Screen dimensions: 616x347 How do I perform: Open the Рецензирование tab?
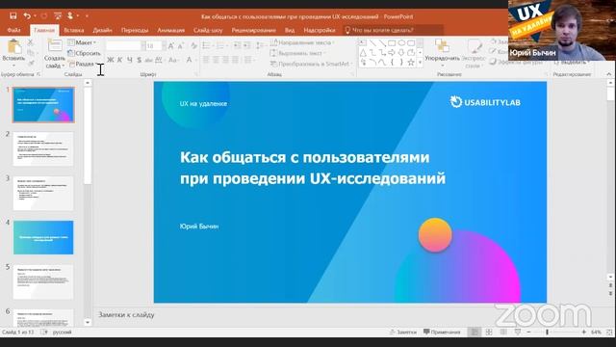253,30
